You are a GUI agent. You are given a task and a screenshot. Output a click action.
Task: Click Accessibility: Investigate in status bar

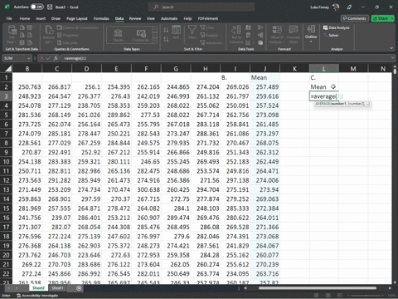(x=37, y=296)
